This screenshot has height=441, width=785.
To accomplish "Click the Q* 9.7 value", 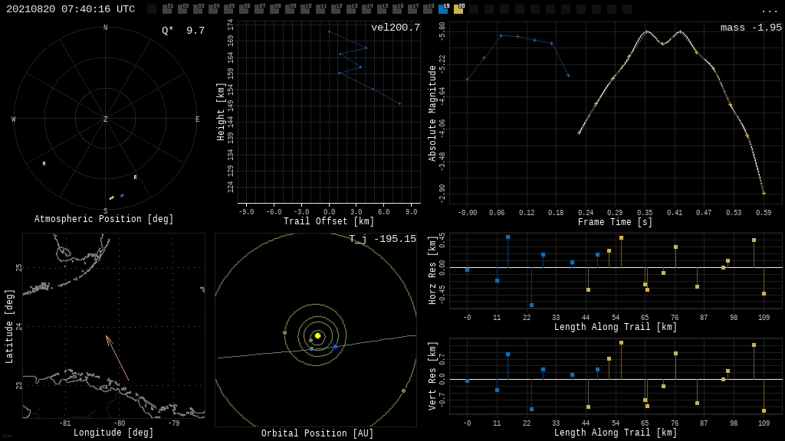I will coord(182,31).
